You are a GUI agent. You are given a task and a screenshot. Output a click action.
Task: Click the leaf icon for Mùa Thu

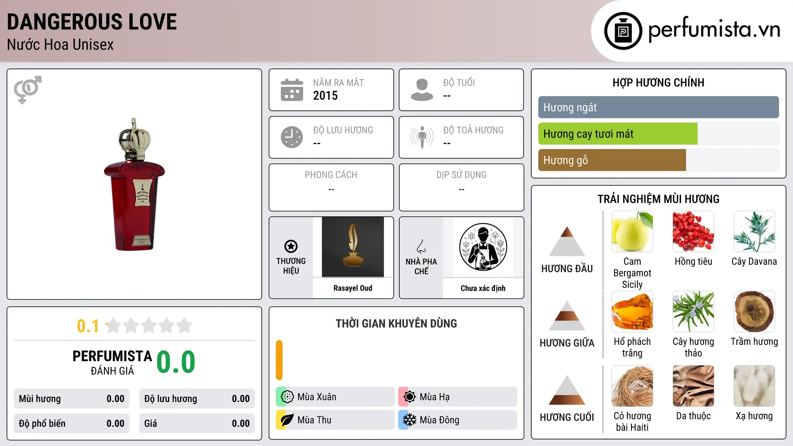pos(287,420)
